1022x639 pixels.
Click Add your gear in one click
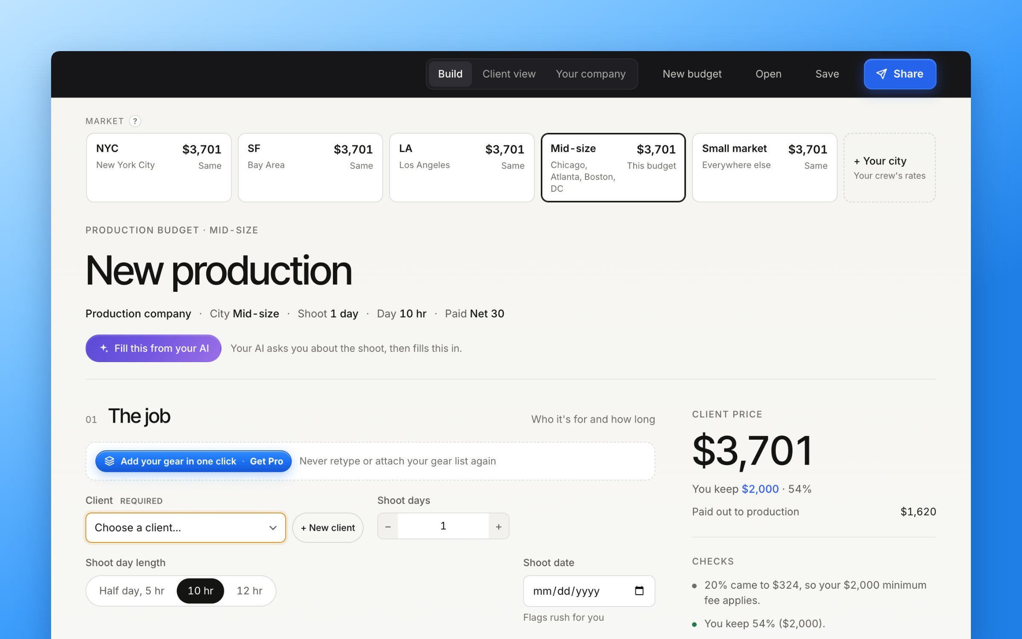click(x=193, y=461)
